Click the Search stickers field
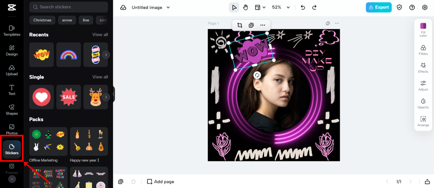The width and height of the screenshot is (434, 188). pyautogui.click(x=69, y=7)
